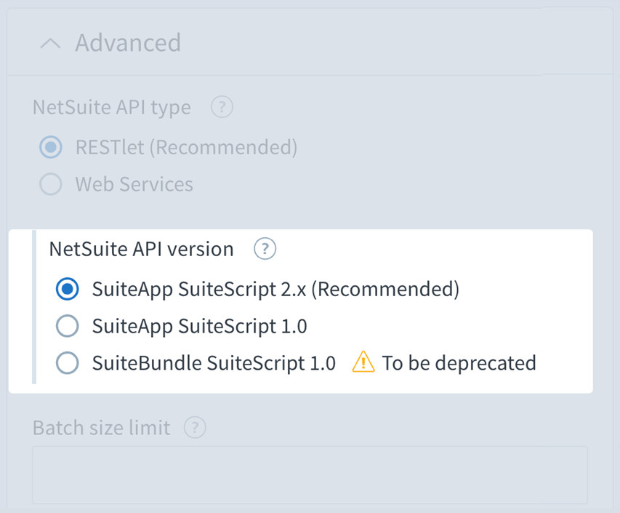Click the question mark circle near NetSuite API version

click(x=265, y=249)
